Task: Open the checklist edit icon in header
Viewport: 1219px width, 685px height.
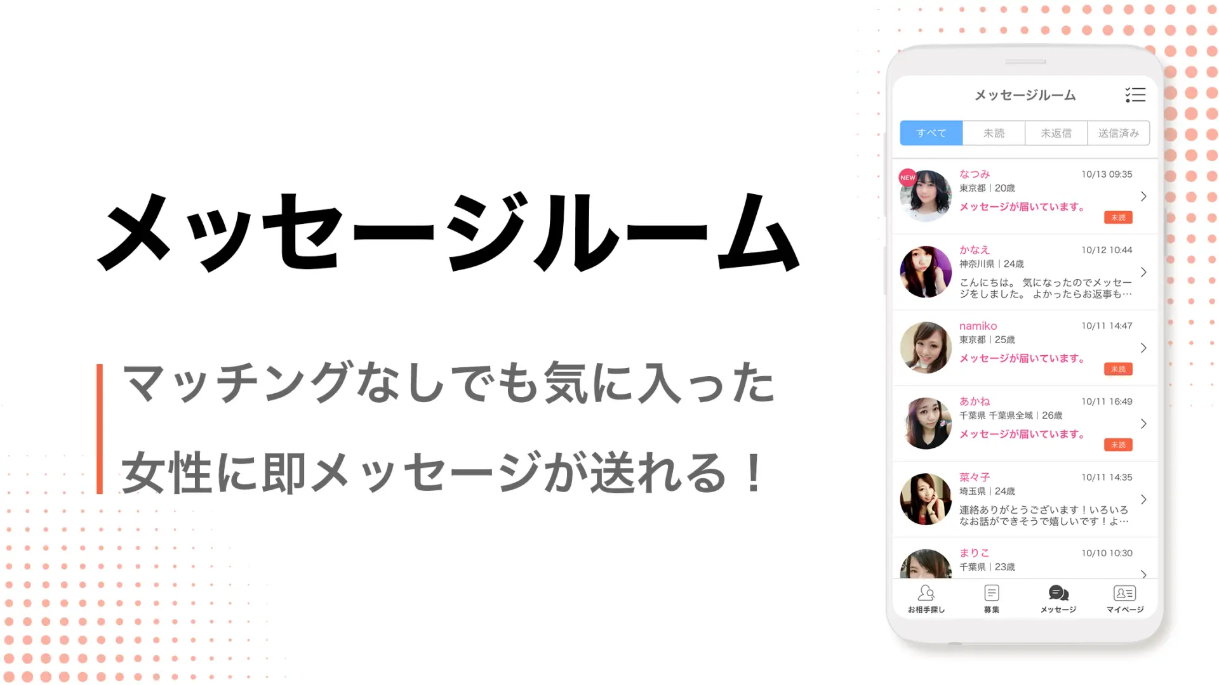Action: (x=1135, y=95)
